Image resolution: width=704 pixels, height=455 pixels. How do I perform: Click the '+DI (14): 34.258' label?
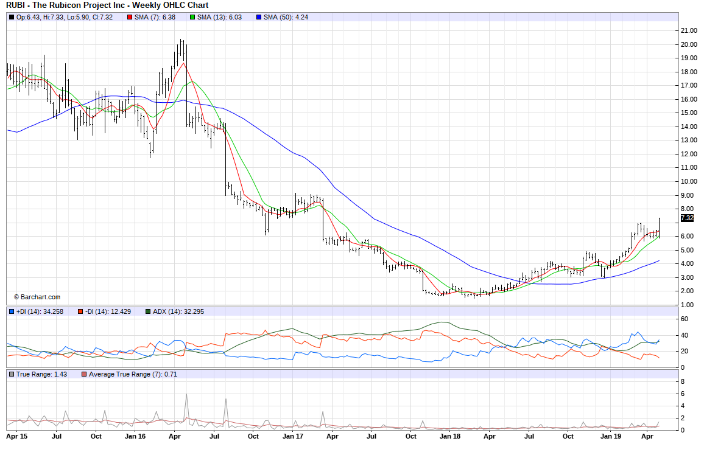tap(40, 311)
